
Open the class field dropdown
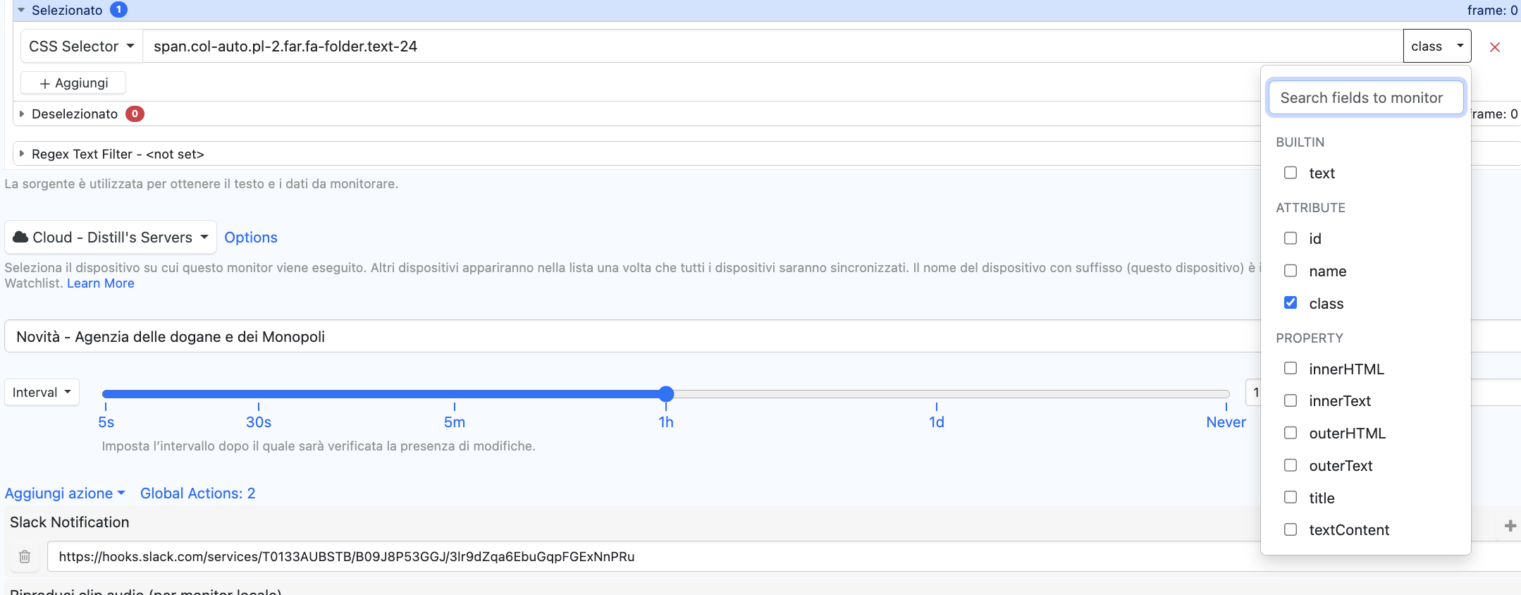tap(1436, 47)
